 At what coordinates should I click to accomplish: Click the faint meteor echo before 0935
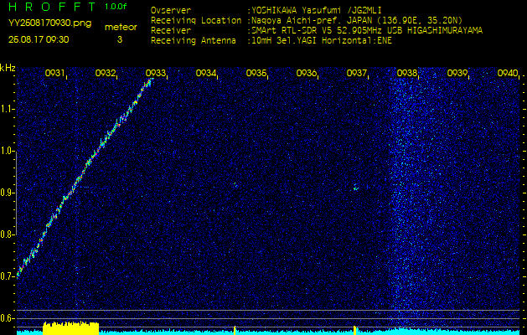point(236,185)
